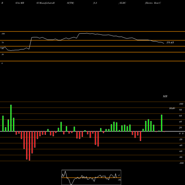
Task: Click the -100 label on MR scale
Action: click(181, 163)
